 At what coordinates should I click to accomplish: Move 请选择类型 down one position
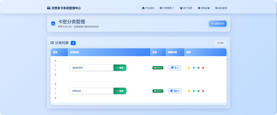pyautogui.click(x=55, y=70)
